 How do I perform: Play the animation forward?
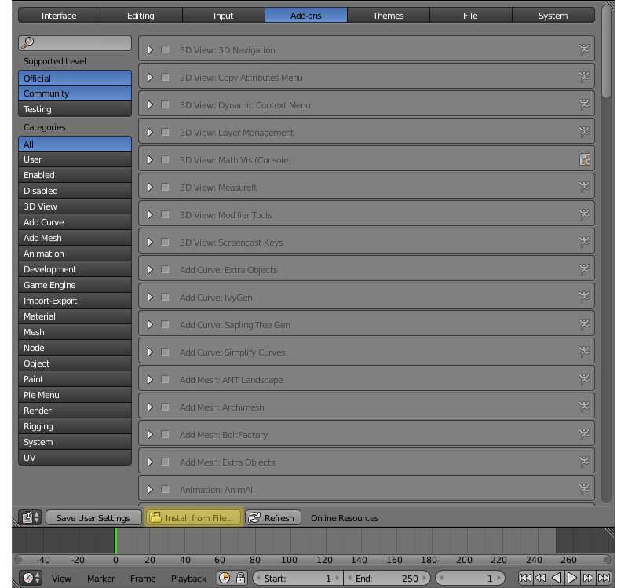click(572, 578)
